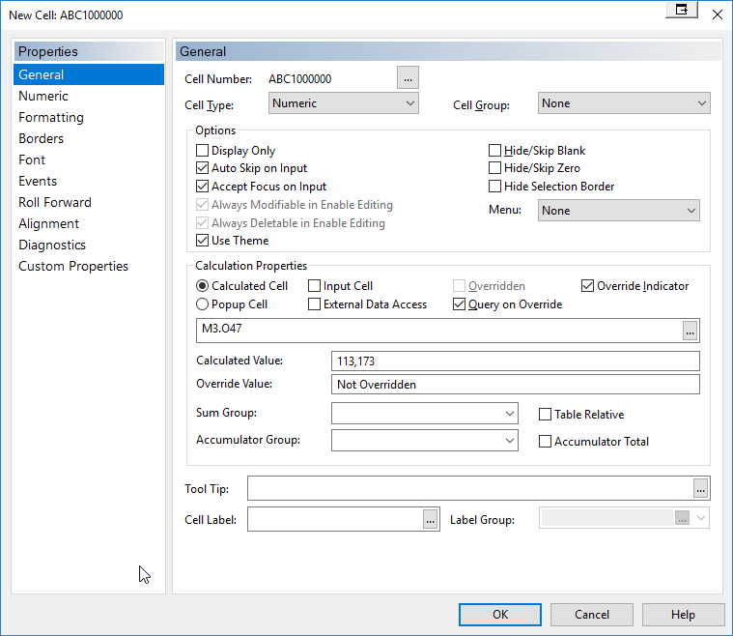Click the Cell Label ellipsis button
This screenshot has width=733, height=636.
point(431,519)
